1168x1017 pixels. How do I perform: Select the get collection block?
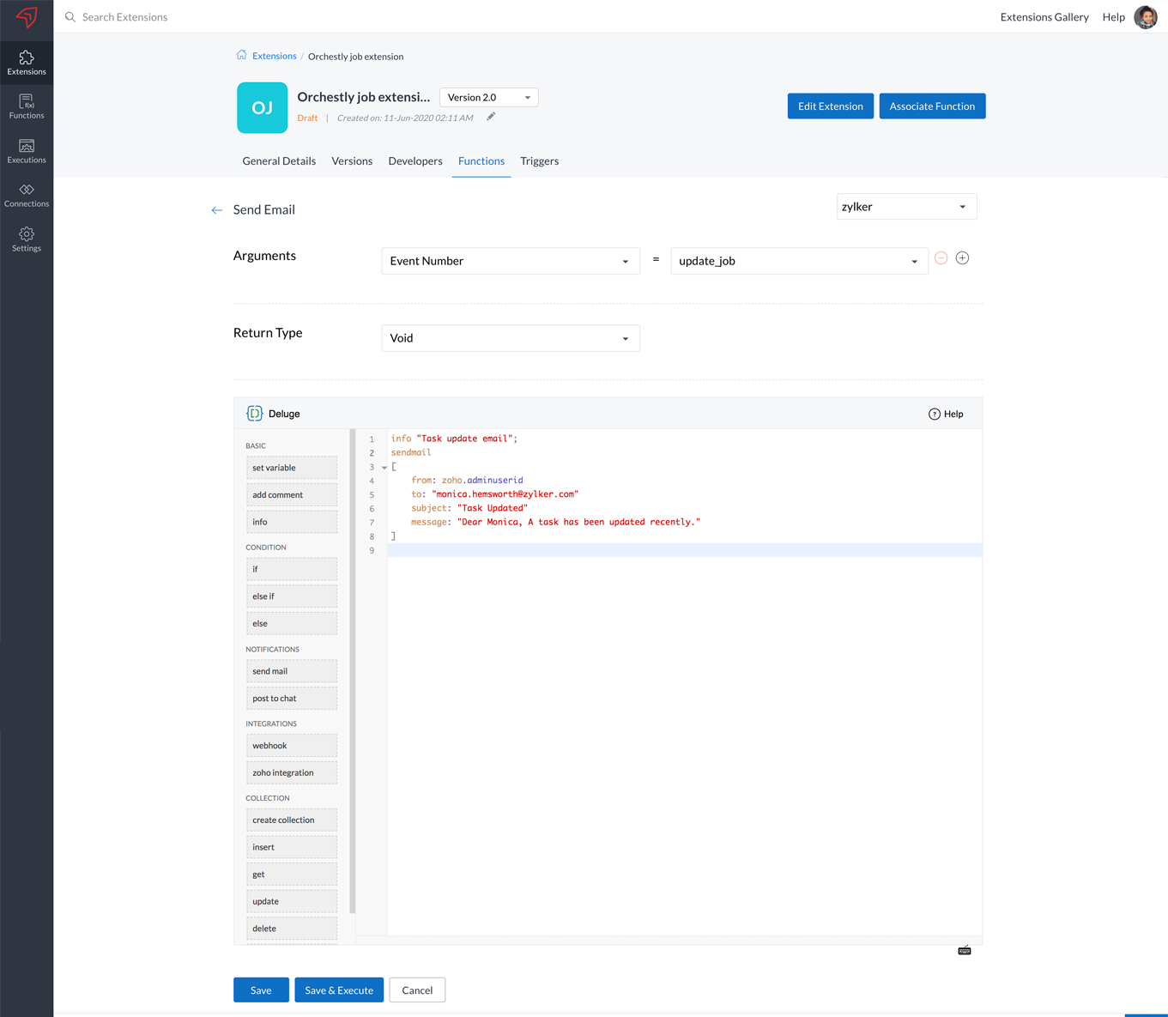tap(292, 875)
